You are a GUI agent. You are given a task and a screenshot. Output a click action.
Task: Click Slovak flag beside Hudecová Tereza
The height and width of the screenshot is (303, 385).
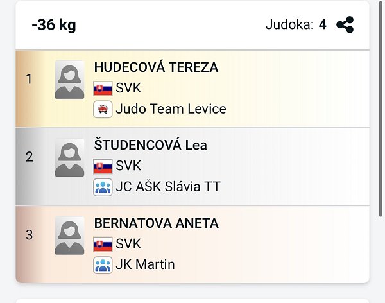(x=103, y=89)
